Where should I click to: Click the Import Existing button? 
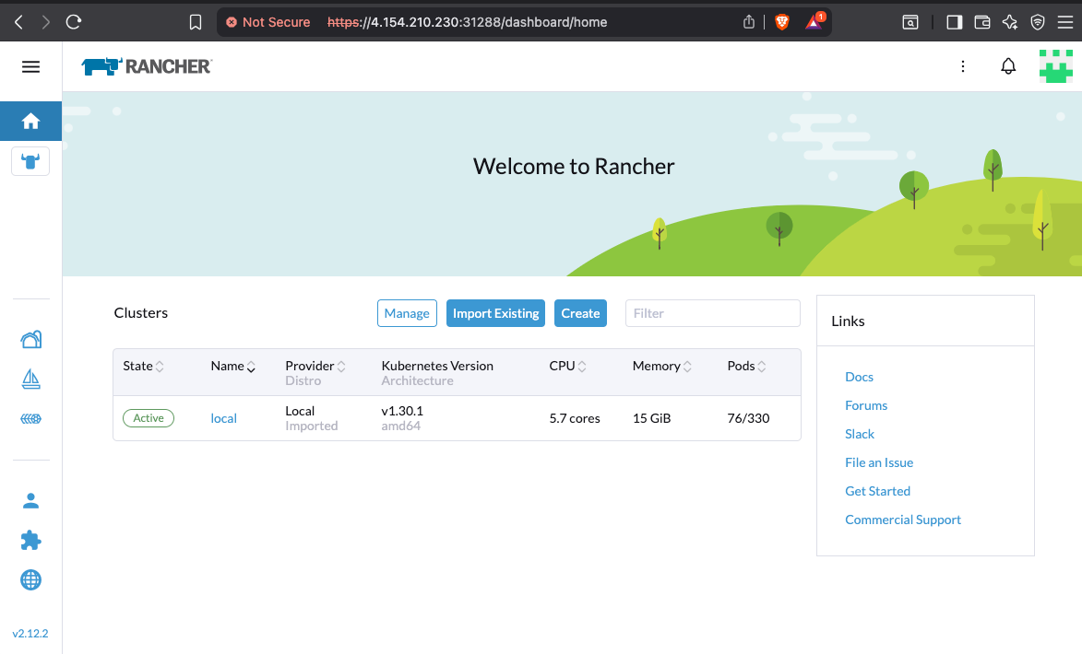pyautogui.click(x=495, y=313)
